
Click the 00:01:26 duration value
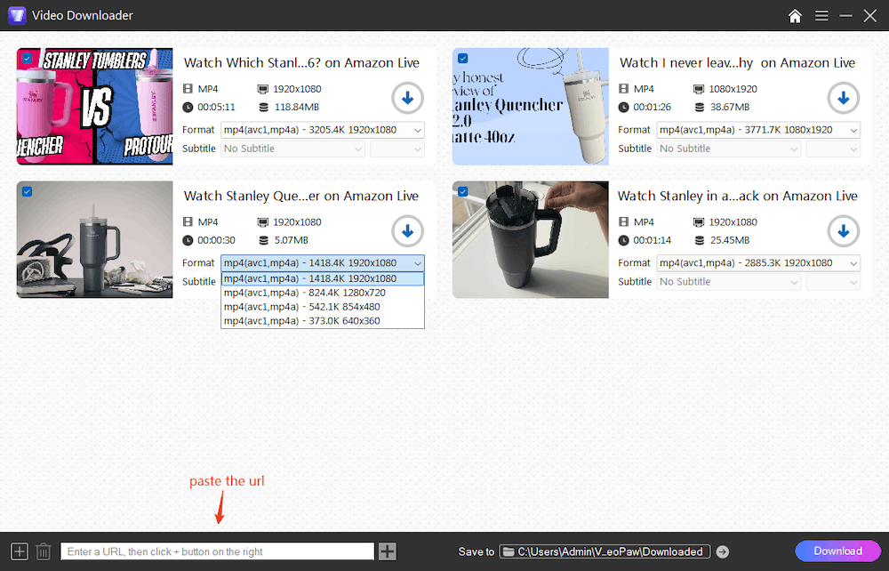(x=652, y=107)
